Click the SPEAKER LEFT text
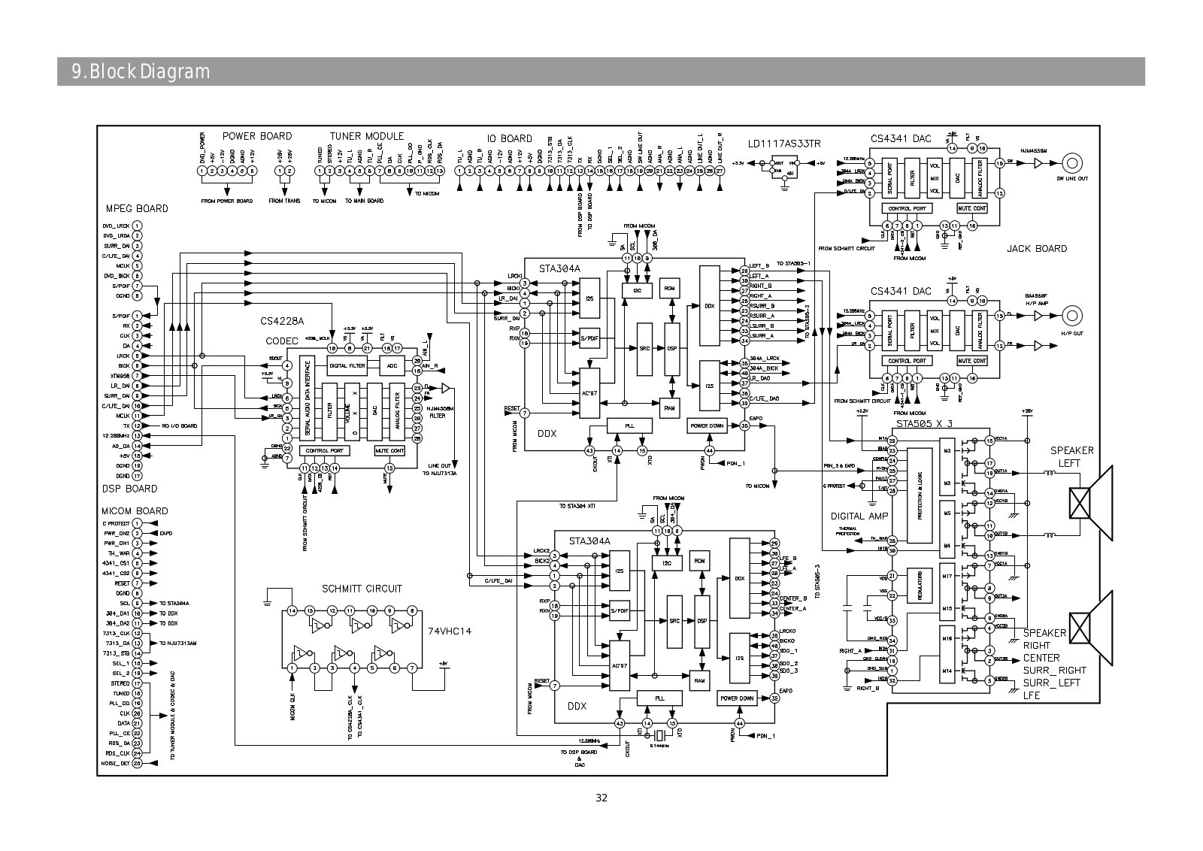The width and height of the screenshot is (1203, 851). (x=1071, y=456)
